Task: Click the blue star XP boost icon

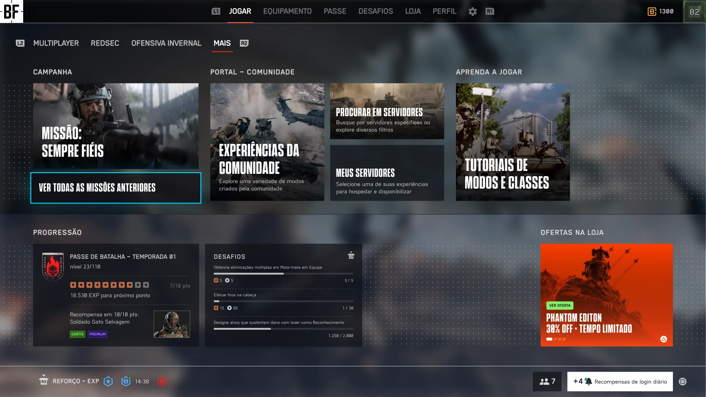Action: 108,382
